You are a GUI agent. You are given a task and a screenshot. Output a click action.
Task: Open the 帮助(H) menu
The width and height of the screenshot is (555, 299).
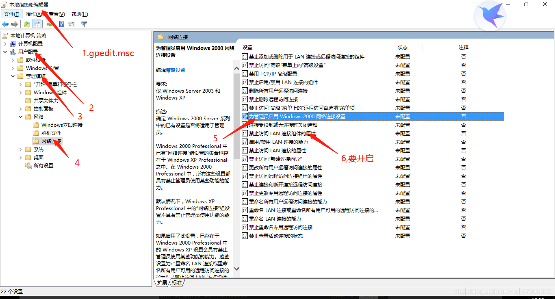tap(80, 14)
